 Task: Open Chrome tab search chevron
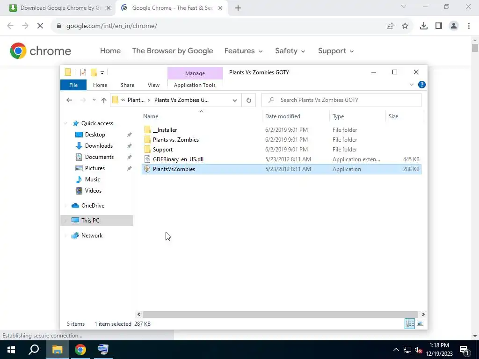(404, 7)
